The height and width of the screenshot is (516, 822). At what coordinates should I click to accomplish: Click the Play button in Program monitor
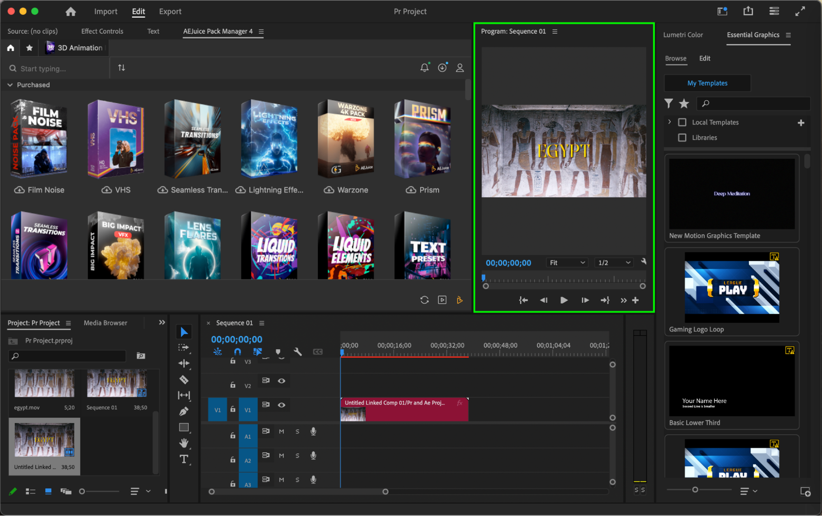pos(564,300)
